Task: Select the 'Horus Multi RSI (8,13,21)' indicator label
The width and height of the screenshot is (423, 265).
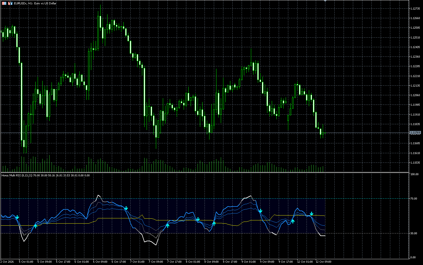Action: click(17, 176)
